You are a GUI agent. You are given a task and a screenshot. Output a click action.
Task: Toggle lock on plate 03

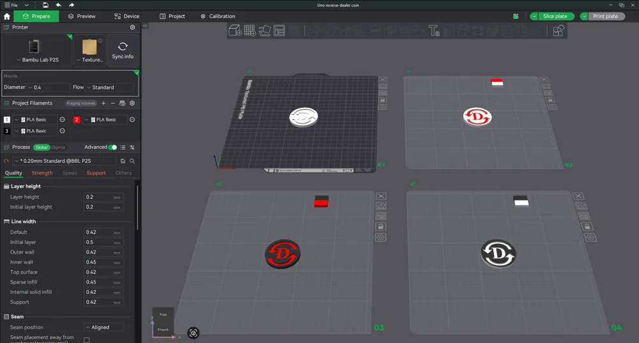pos(381,227)
